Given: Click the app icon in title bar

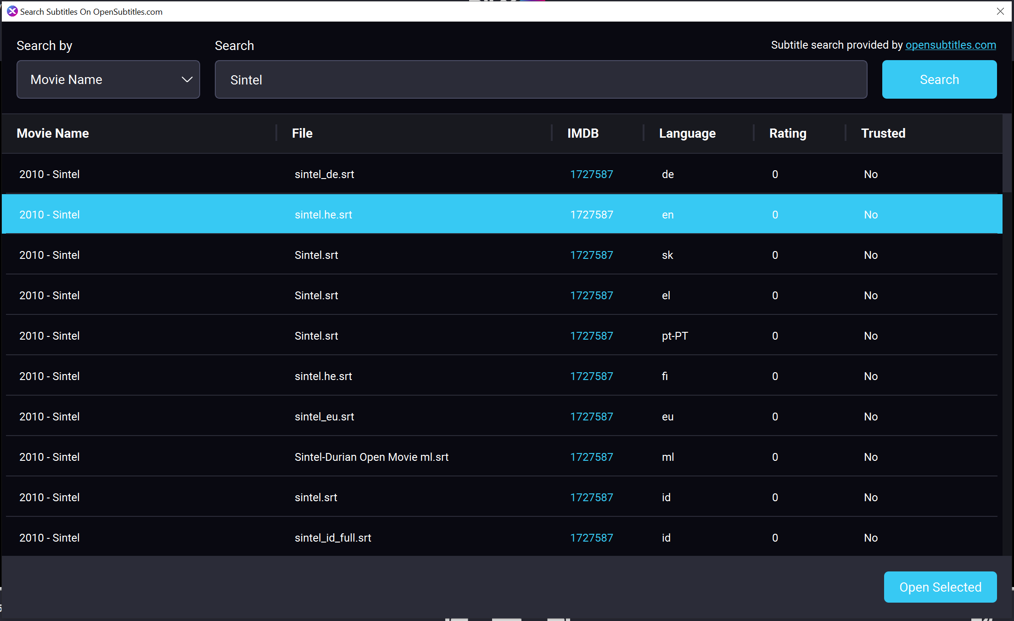Looking at the screenshot, I should pyautogui.click(x=12, y=11).
